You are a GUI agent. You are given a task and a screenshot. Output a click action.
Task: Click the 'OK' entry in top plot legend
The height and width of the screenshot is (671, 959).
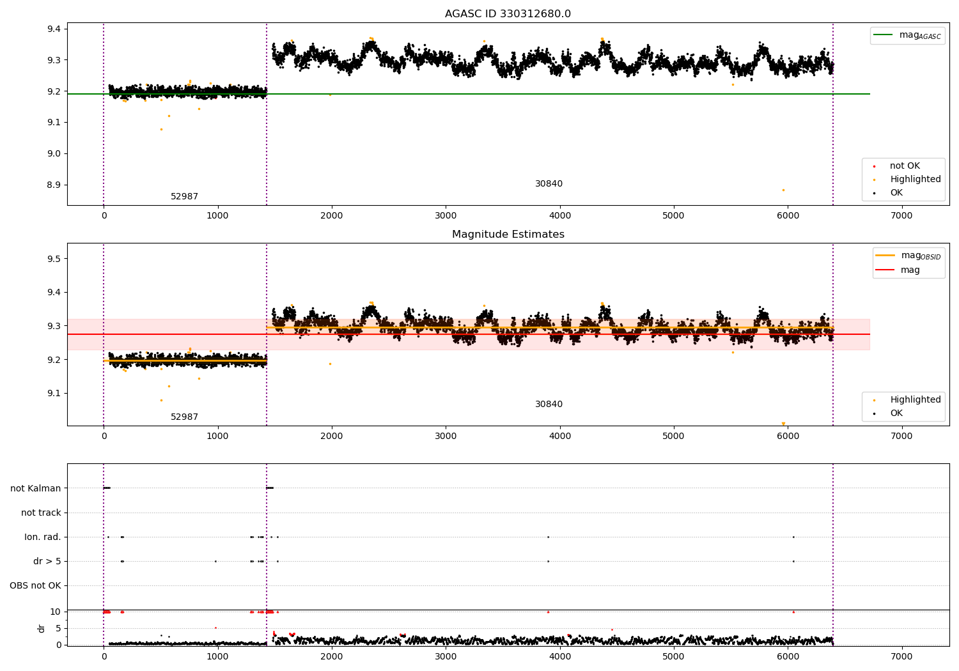tap(896, 193)
